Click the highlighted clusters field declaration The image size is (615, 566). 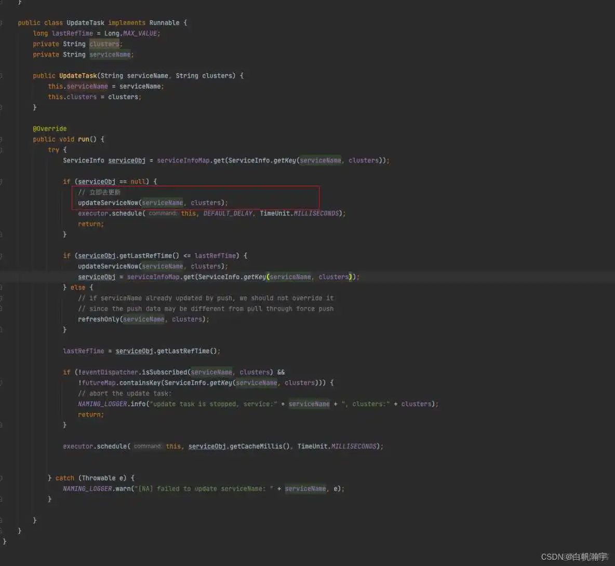104,44
